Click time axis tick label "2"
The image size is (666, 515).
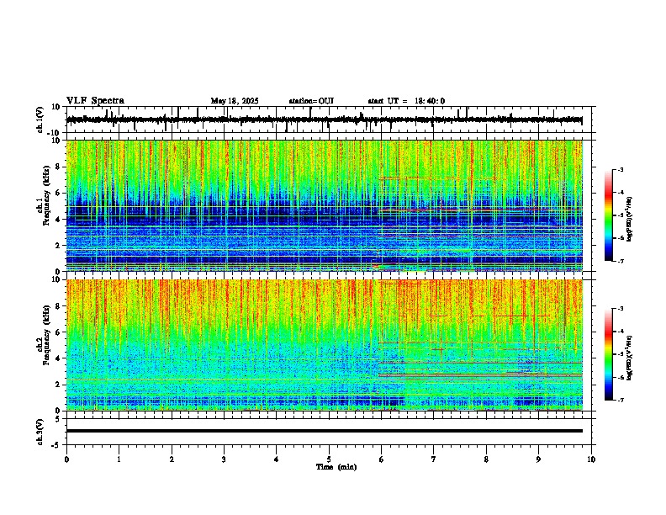click(x=172, y=459)
